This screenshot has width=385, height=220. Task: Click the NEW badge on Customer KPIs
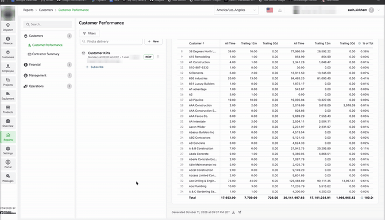click(148, 57)
